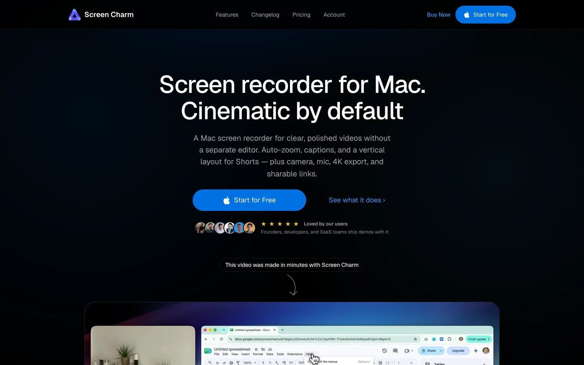Click the 'This video was made in minutes' pill
Image resolution: width=584 pixels, height=365 pixels.
click(292, 265)
